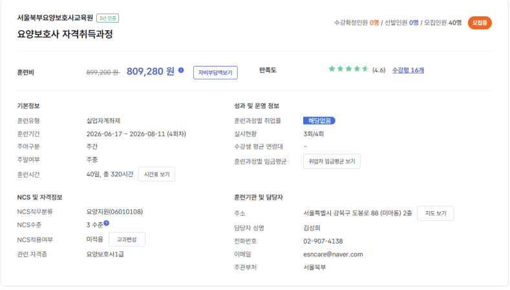
Task: Open the 수강평 16개 reviews link
Action: point(408,70)
